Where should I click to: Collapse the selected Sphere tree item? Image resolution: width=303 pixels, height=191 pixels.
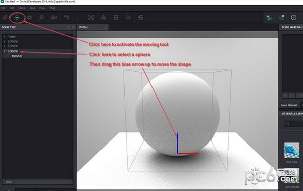[x=5, y=51]
